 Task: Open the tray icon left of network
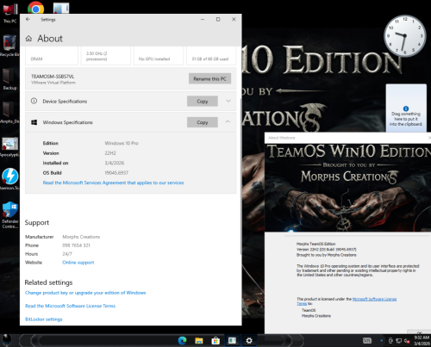[x=390, y=341]
